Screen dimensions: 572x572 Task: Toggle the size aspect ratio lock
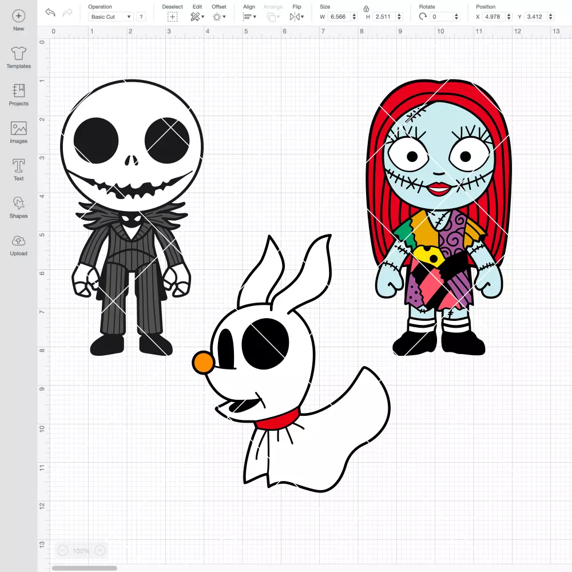point(366,9)
